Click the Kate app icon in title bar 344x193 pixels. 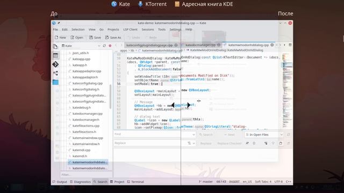(x=54, y=23)
